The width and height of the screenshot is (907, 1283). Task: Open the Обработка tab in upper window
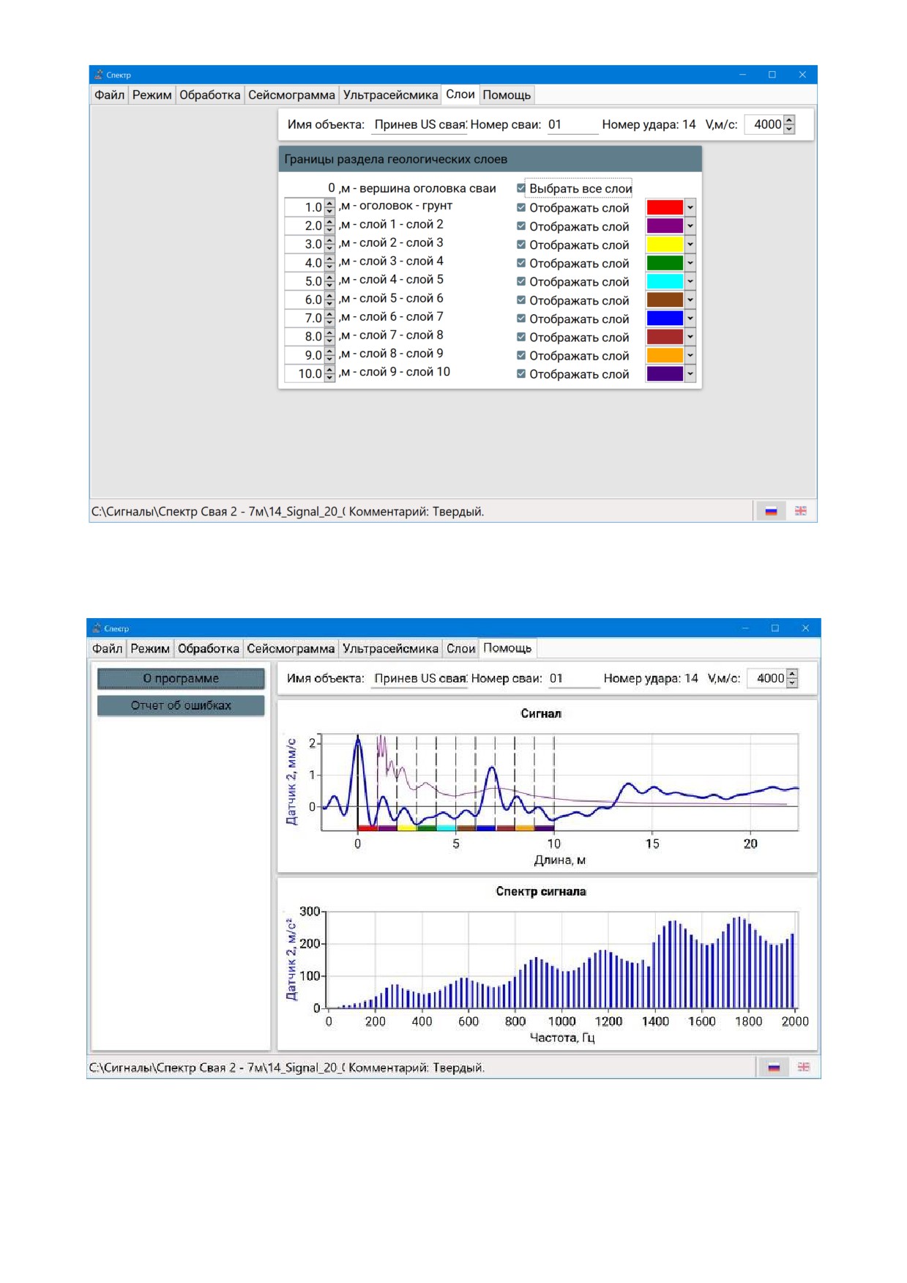[209, 95]
